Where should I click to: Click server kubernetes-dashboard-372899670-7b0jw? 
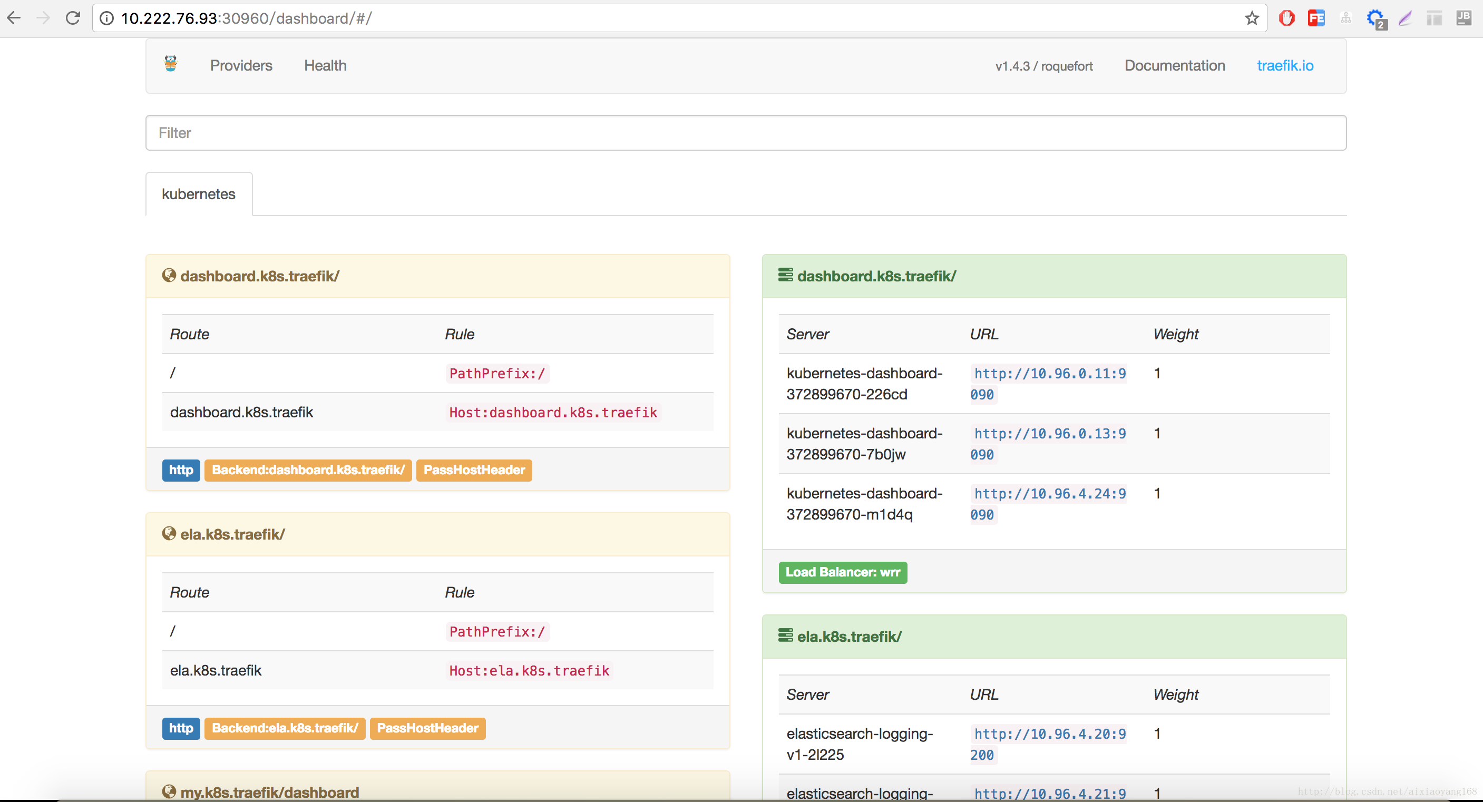(x=864, y=444)
